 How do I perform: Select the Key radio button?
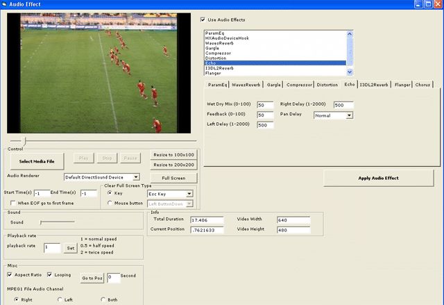110,192
